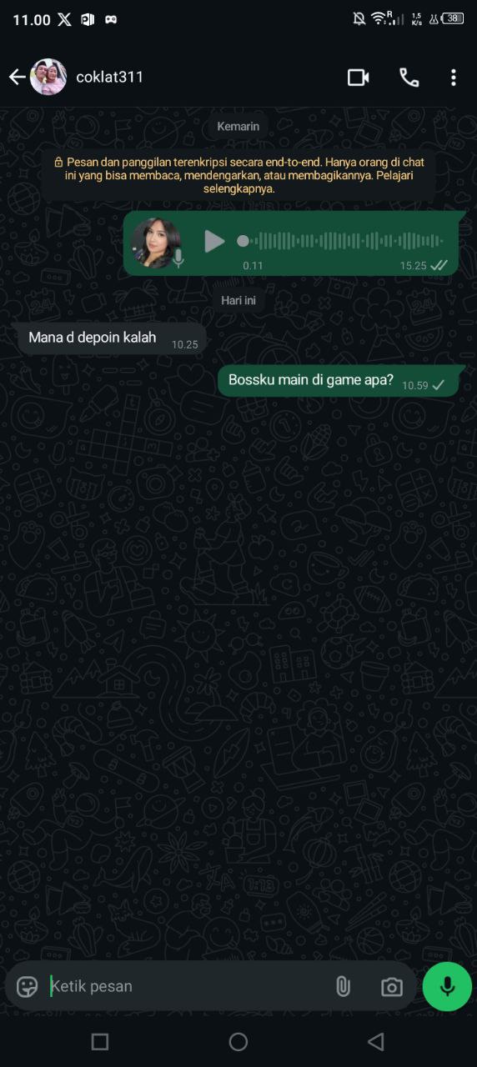The width and height of the screenshot is (477, 1067).
Task: Open the emoji and sticker picker
Action: pos(28,987)
